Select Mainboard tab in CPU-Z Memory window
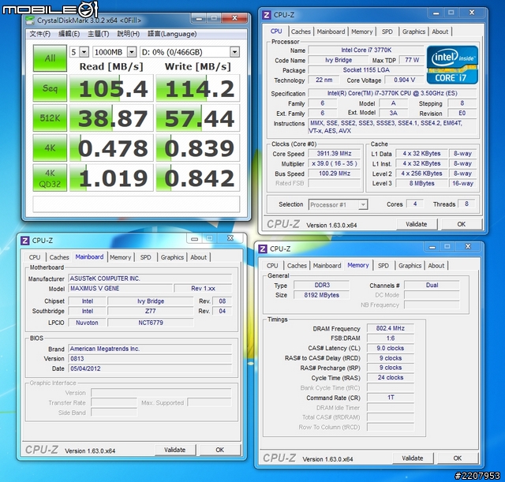The width and height of the screenshot is (505, 482). (x=327, y=266)
